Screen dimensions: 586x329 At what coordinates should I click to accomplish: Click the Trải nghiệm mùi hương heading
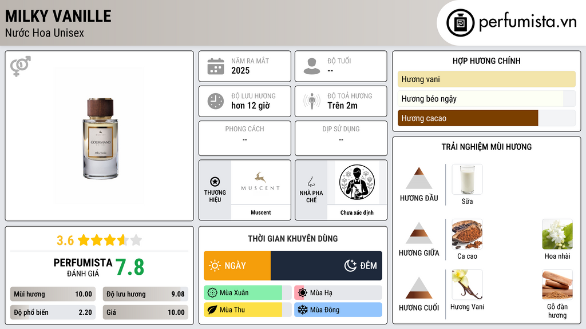click(486, 147)
